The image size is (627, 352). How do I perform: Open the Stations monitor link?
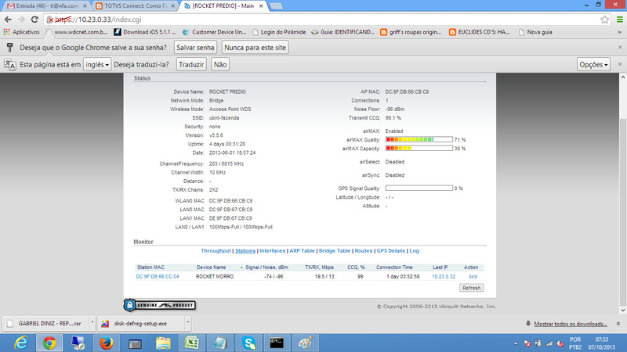click(245, 250)
